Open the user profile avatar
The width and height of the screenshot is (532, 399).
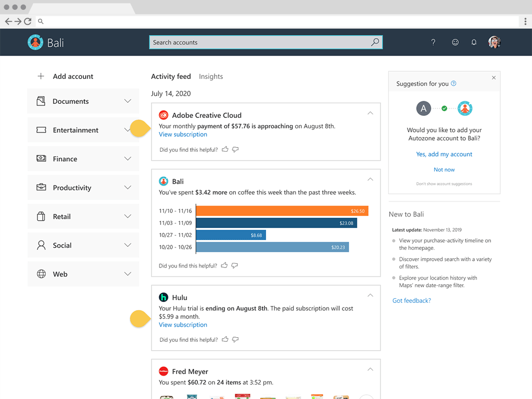(x=495, y=42)
